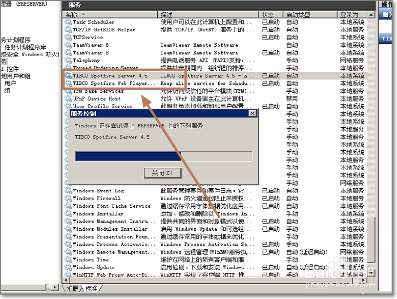
Task: Sort services by the 名称 column header
Action: tap(110, 15)
